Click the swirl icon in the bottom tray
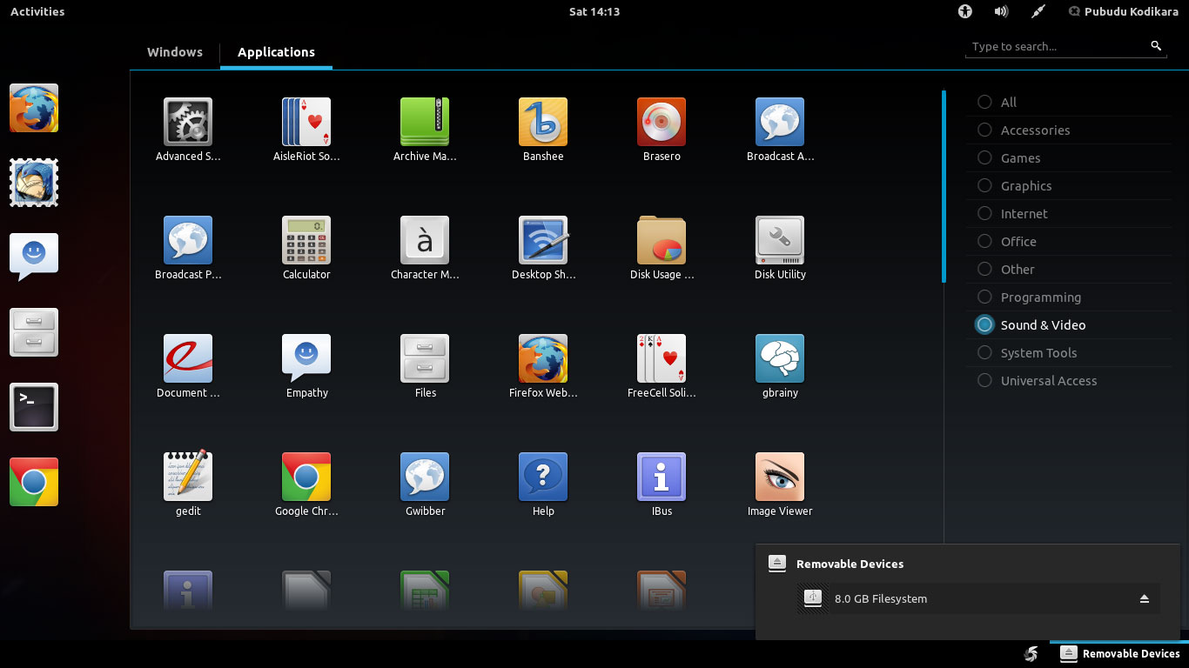This screenshot has width=1189, height=668. [1031, 654]
